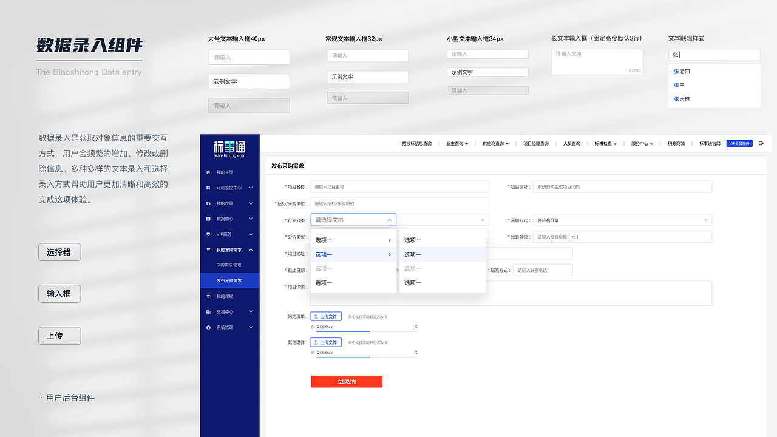Click the cart icon for 我的采购需求
The width and height of the screenshot is (777, 437).
point(208,249)
